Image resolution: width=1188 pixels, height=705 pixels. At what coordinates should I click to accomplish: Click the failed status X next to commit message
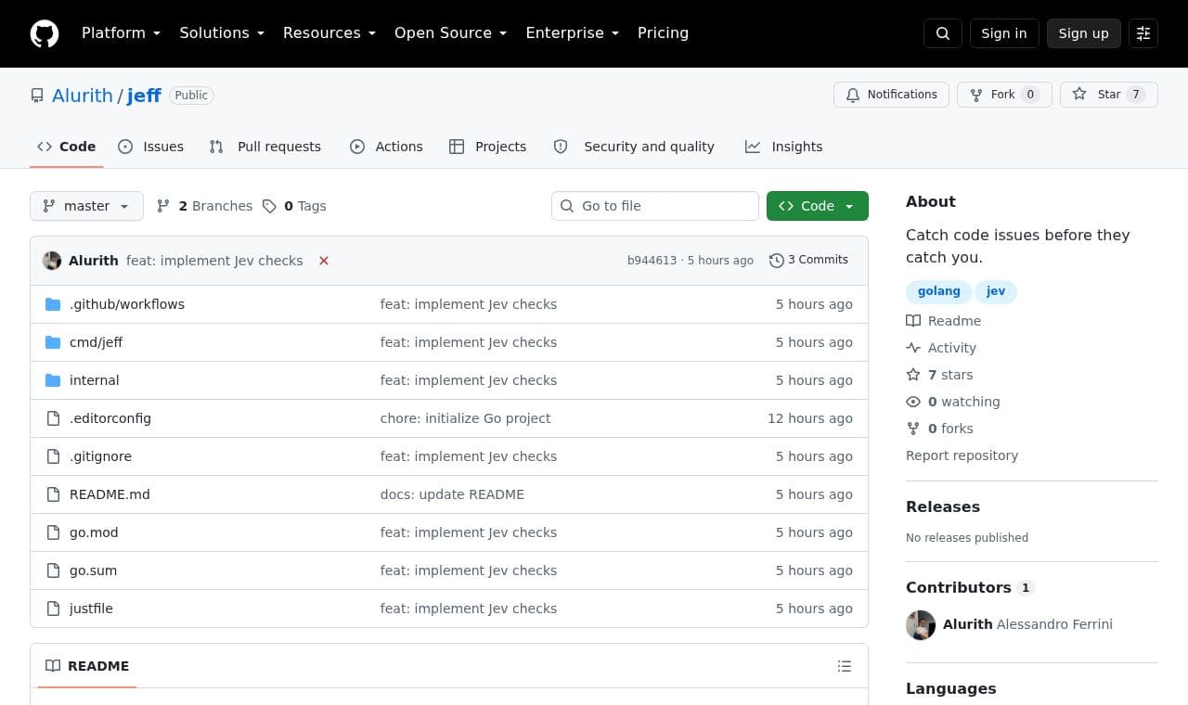point(324,261)
